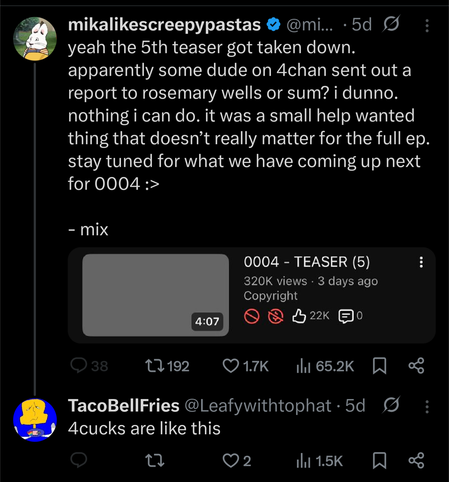Viewport: 449px width, 482px height.
Task: Bookmark the mikalikescreepypastas post
Action: point(379,366)
